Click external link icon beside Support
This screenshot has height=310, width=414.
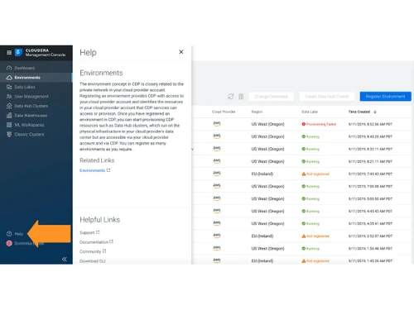(x=98, y=232)
